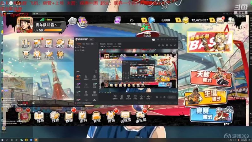Open the gift box promotion icon

83,22
